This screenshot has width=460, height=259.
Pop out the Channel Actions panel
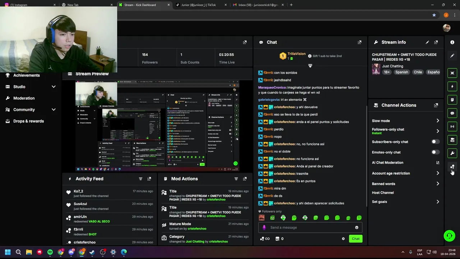click(x=436, y=105)
